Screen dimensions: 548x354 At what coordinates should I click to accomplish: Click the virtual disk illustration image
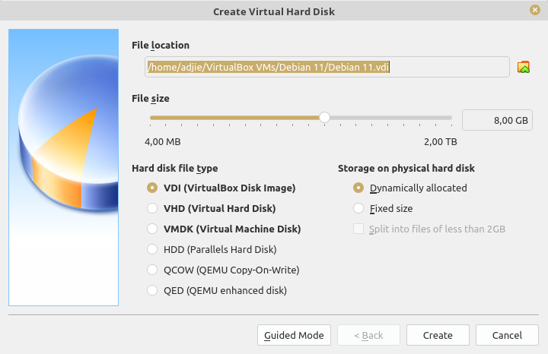click(64, 167)
